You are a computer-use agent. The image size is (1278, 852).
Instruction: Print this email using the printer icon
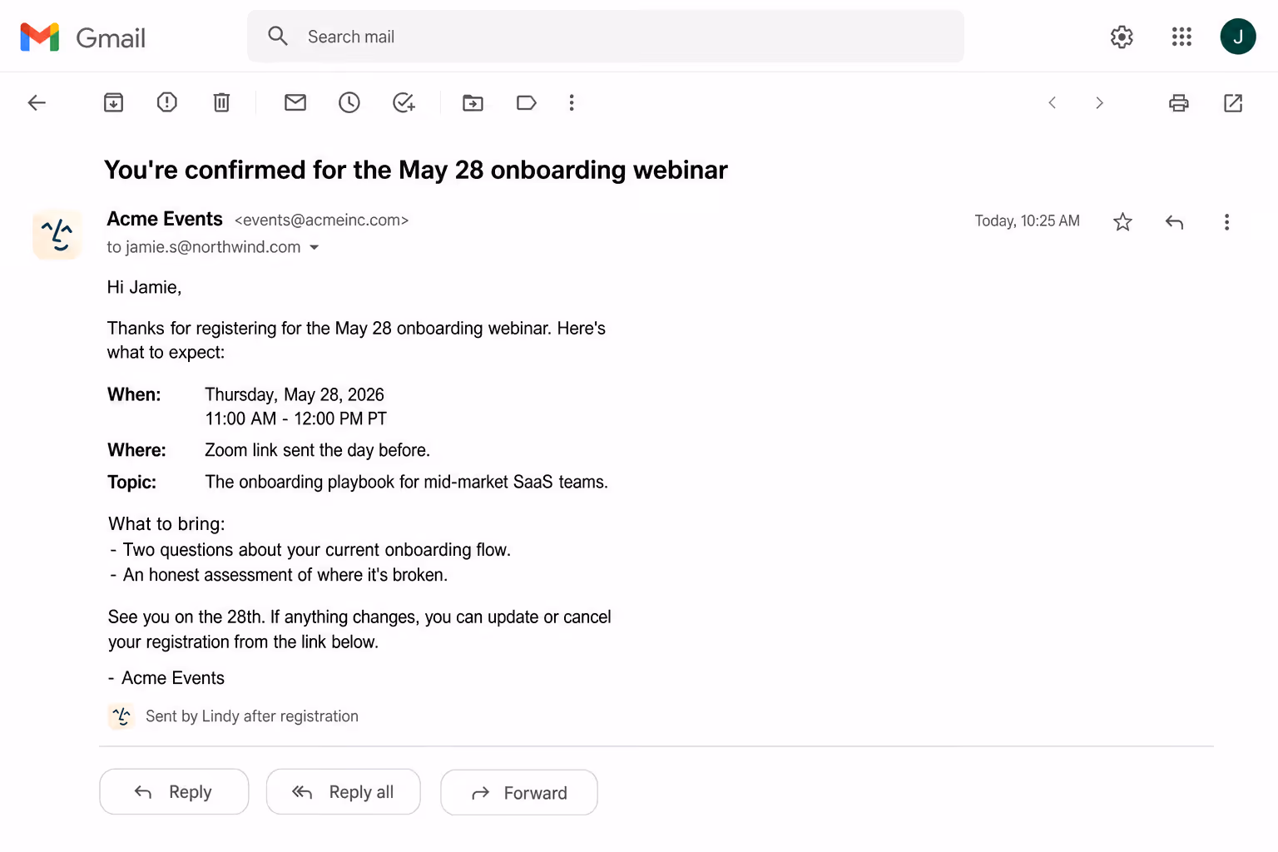tap(1179, 102)
